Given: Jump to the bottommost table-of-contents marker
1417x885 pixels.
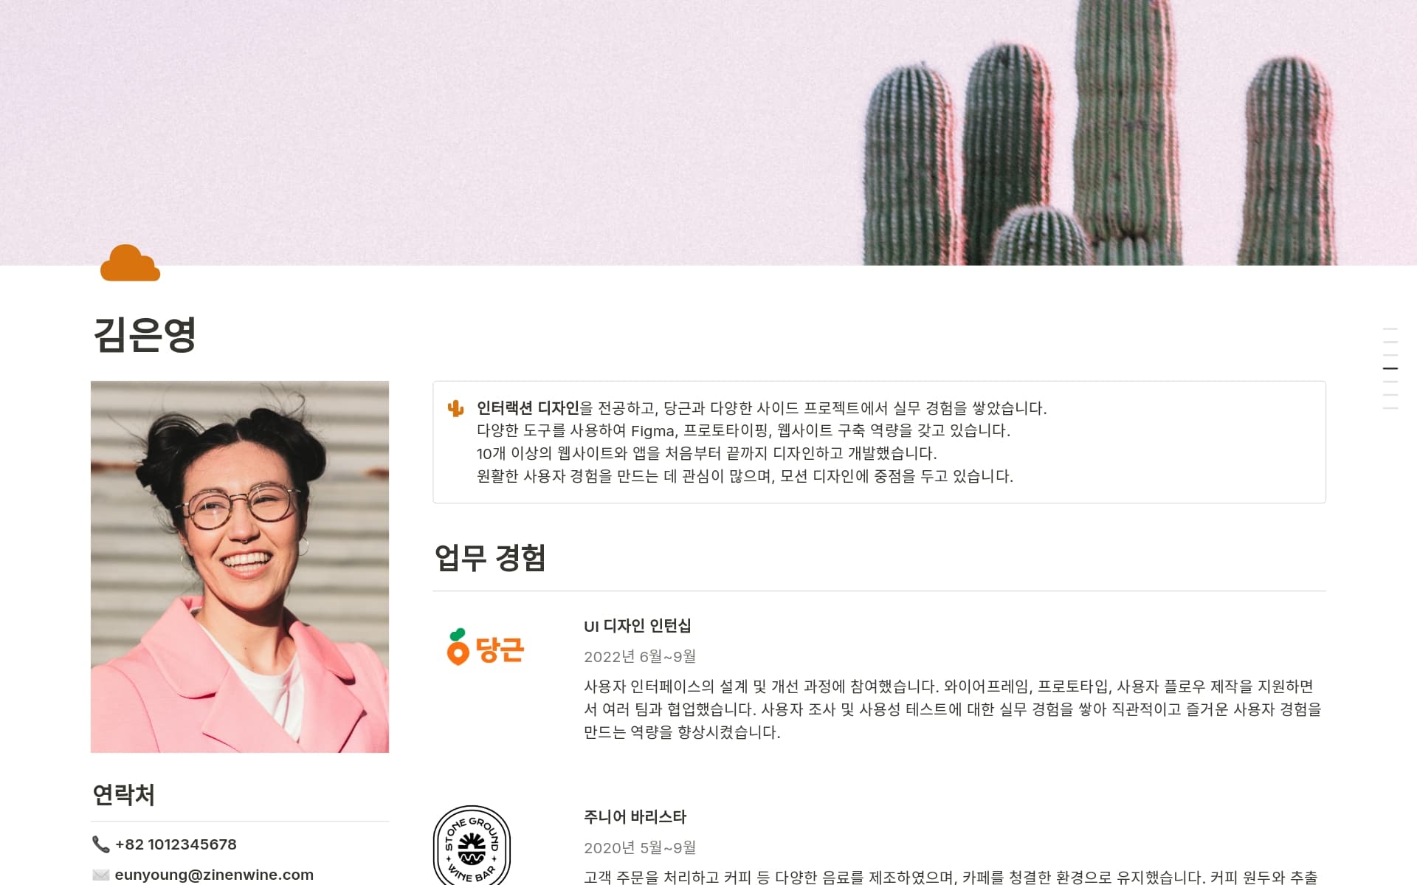Looking at the screenshot, I should click(1390, 407).
